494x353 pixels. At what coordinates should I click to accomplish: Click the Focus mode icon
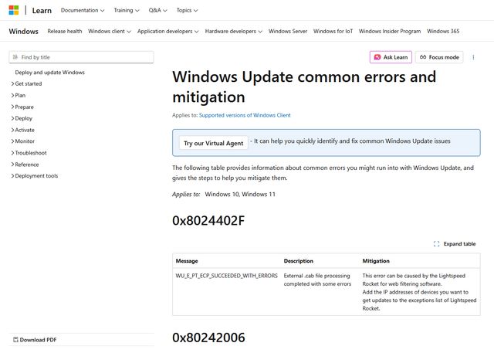(x=423, y=57)
